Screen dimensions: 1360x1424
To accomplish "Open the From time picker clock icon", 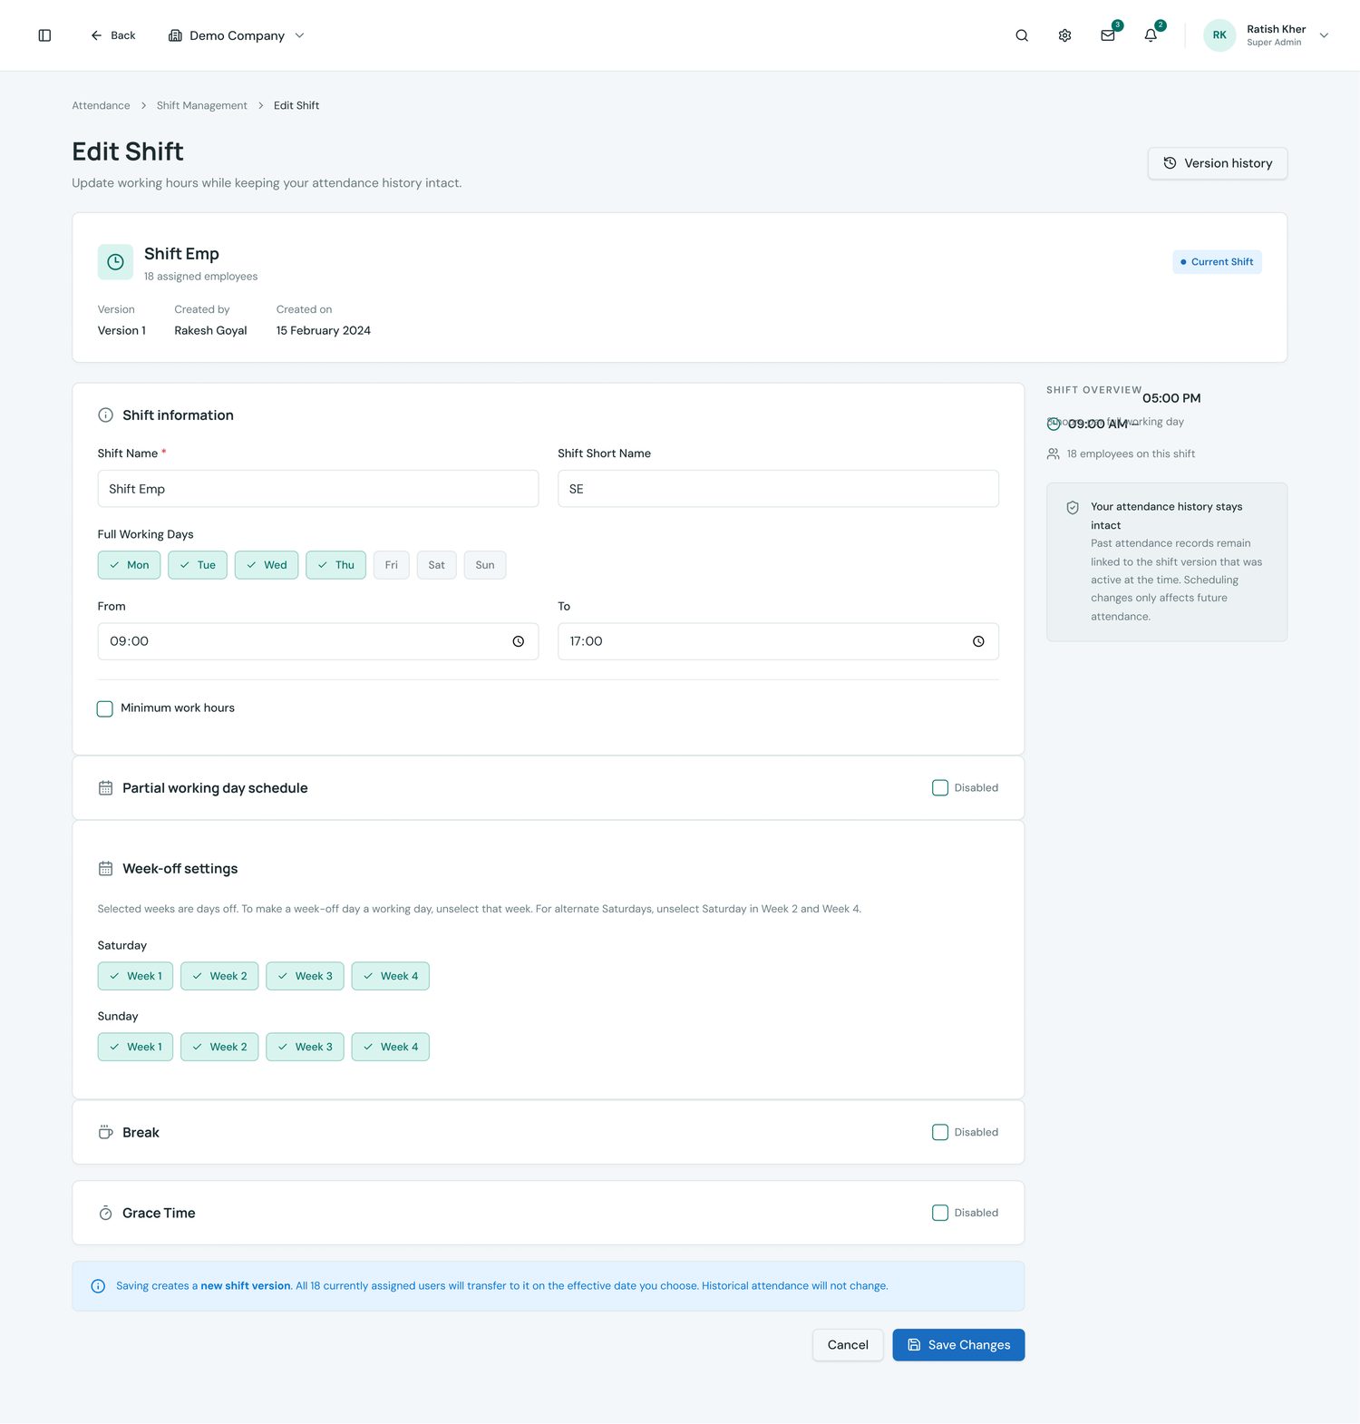I will coord(519,641).
